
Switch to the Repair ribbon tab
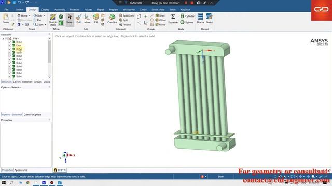(100, 10)
